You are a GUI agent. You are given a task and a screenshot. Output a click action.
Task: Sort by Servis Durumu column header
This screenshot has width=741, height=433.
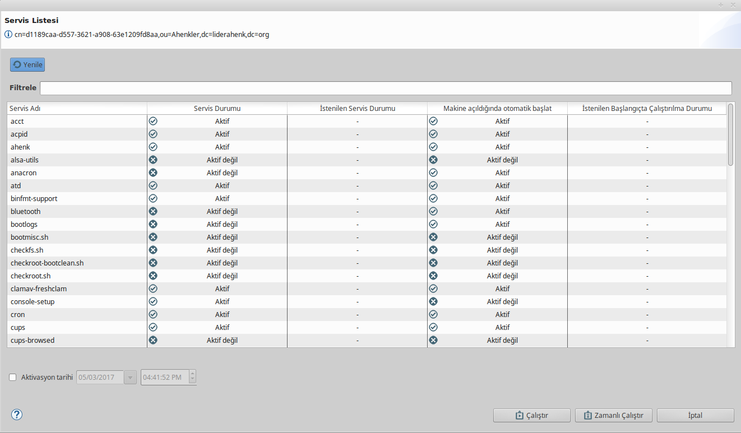pos(217,108)
